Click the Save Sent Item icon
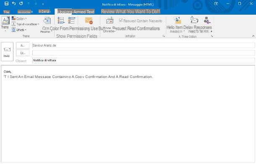The image size is (256, 164). click(x=178, y=20)
